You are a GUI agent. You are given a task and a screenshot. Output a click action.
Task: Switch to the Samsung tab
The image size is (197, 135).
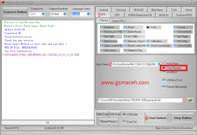click(121, 10)
